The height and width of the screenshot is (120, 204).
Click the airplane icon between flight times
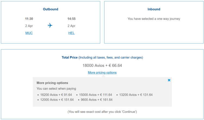click(x=50, y=26)
